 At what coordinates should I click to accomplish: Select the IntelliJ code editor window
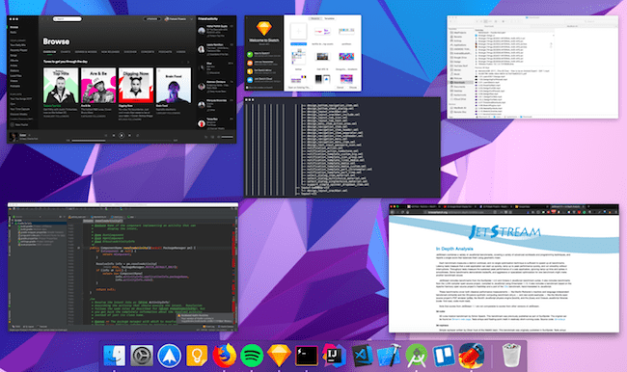(123, 267)
